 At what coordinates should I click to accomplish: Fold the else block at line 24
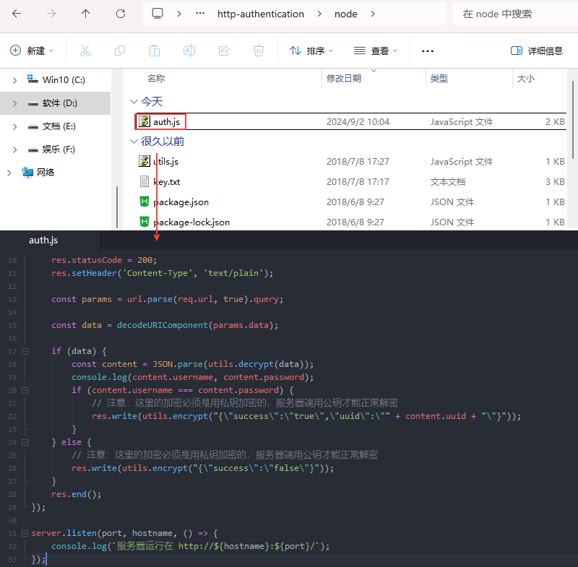[x=25, y=442]
